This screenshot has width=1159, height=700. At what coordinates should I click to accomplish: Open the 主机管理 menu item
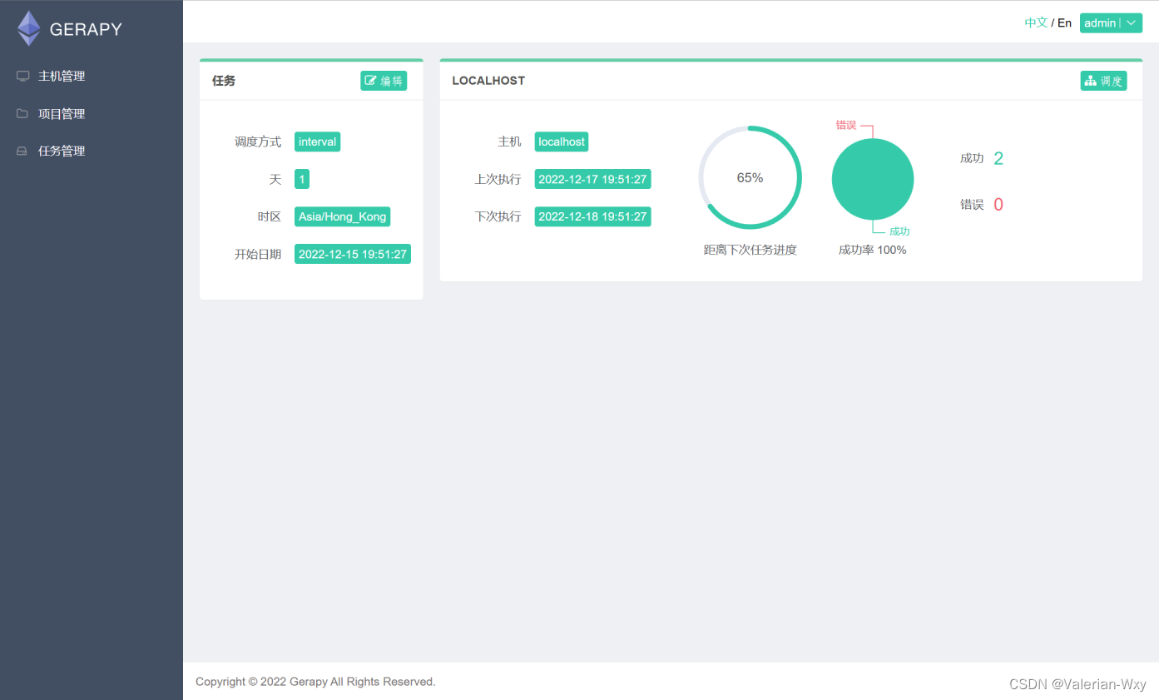click(x=92, y=76)
